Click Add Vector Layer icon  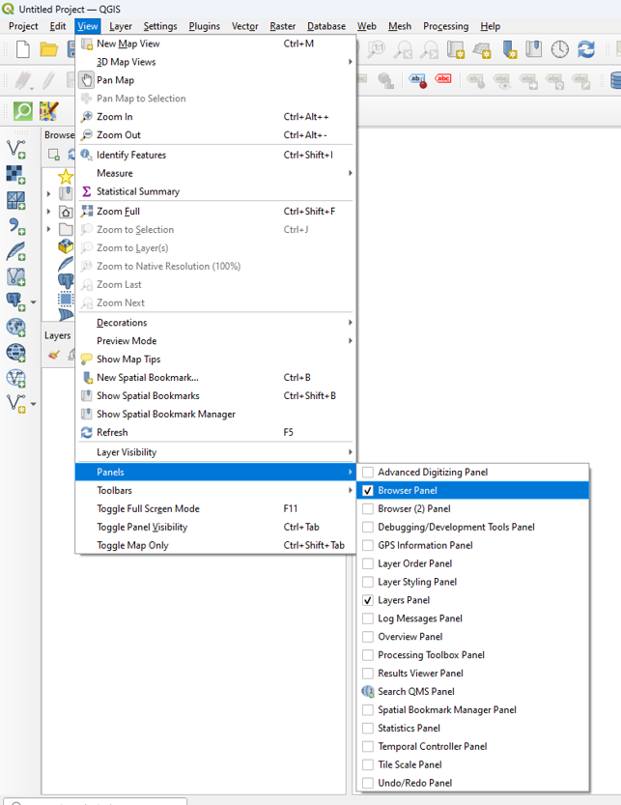15,149
